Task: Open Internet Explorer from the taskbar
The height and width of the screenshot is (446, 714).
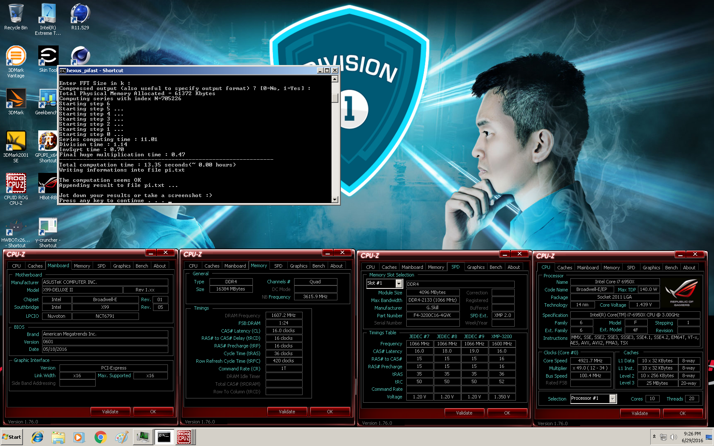Action: (37, 437)
